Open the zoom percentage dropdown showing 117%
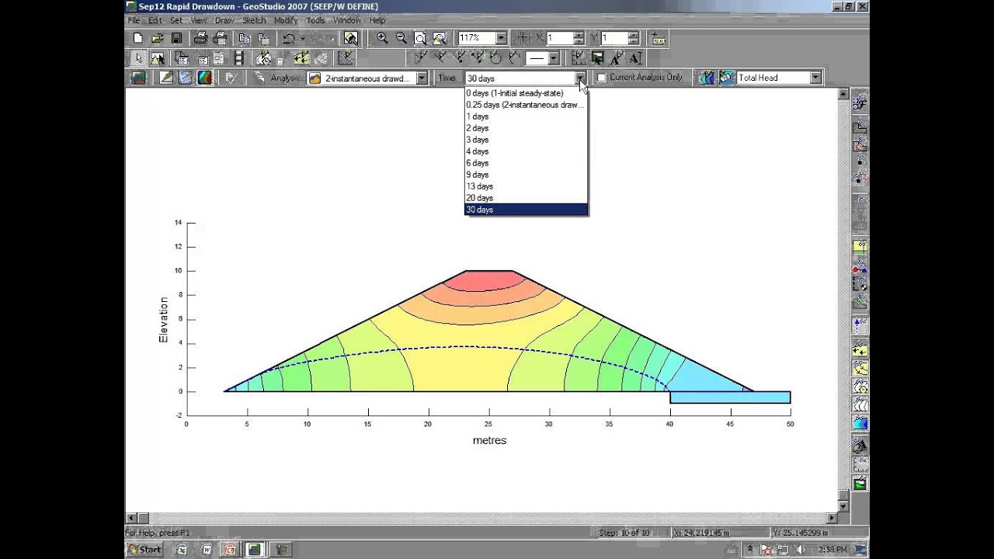 click(x=501, y=38)
